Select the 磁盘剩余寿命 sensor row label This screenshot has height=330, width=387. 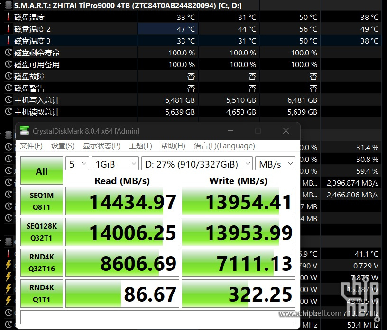(37, 53)
